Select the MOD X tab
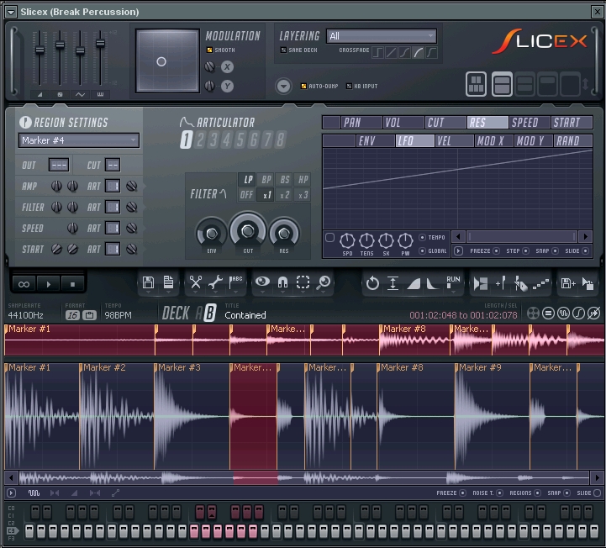This screenshot has height=548, width=606. (x=493, y=141)
